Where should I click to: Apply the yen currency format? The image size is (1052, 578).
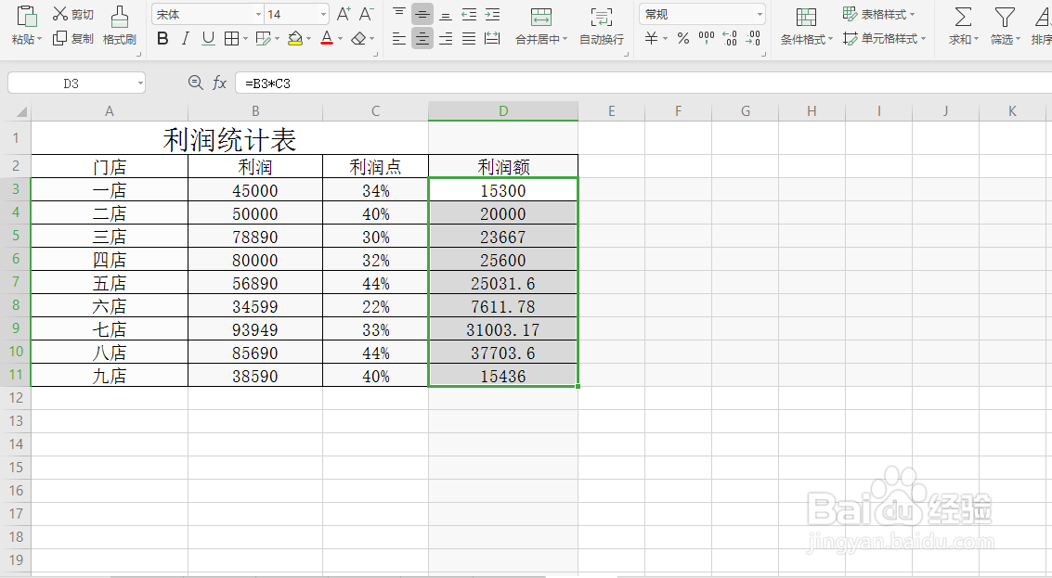651,38
